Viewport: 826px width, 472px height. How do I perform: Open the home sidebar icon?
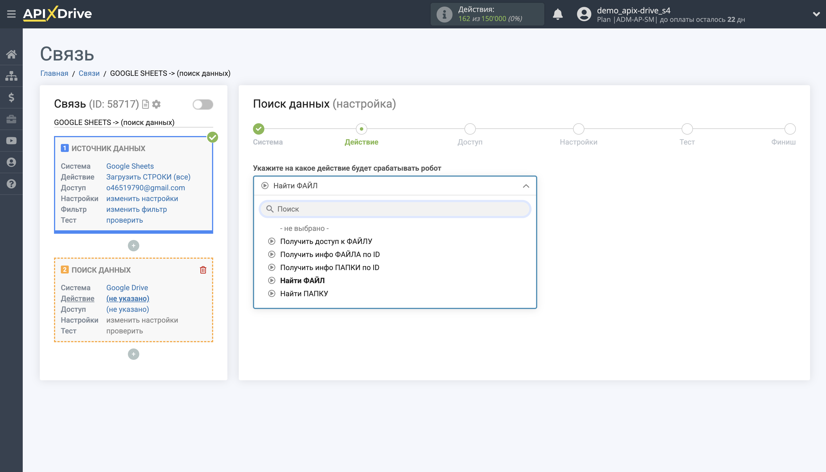click(x=11, y=54)
